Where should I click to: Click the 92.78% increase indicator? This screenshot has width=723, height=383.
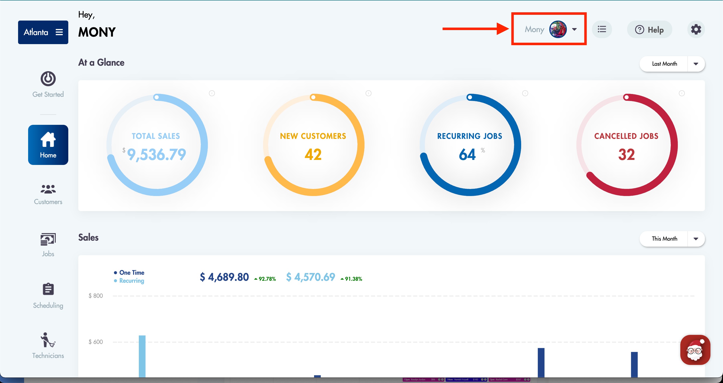click(265, 279)
